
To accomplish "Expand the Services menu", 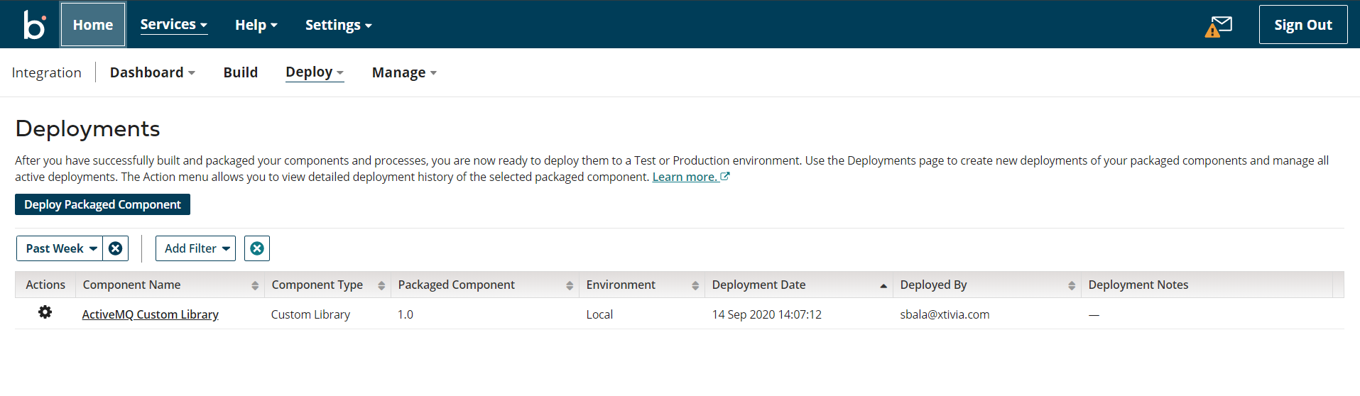I will [x=173, y=25].
